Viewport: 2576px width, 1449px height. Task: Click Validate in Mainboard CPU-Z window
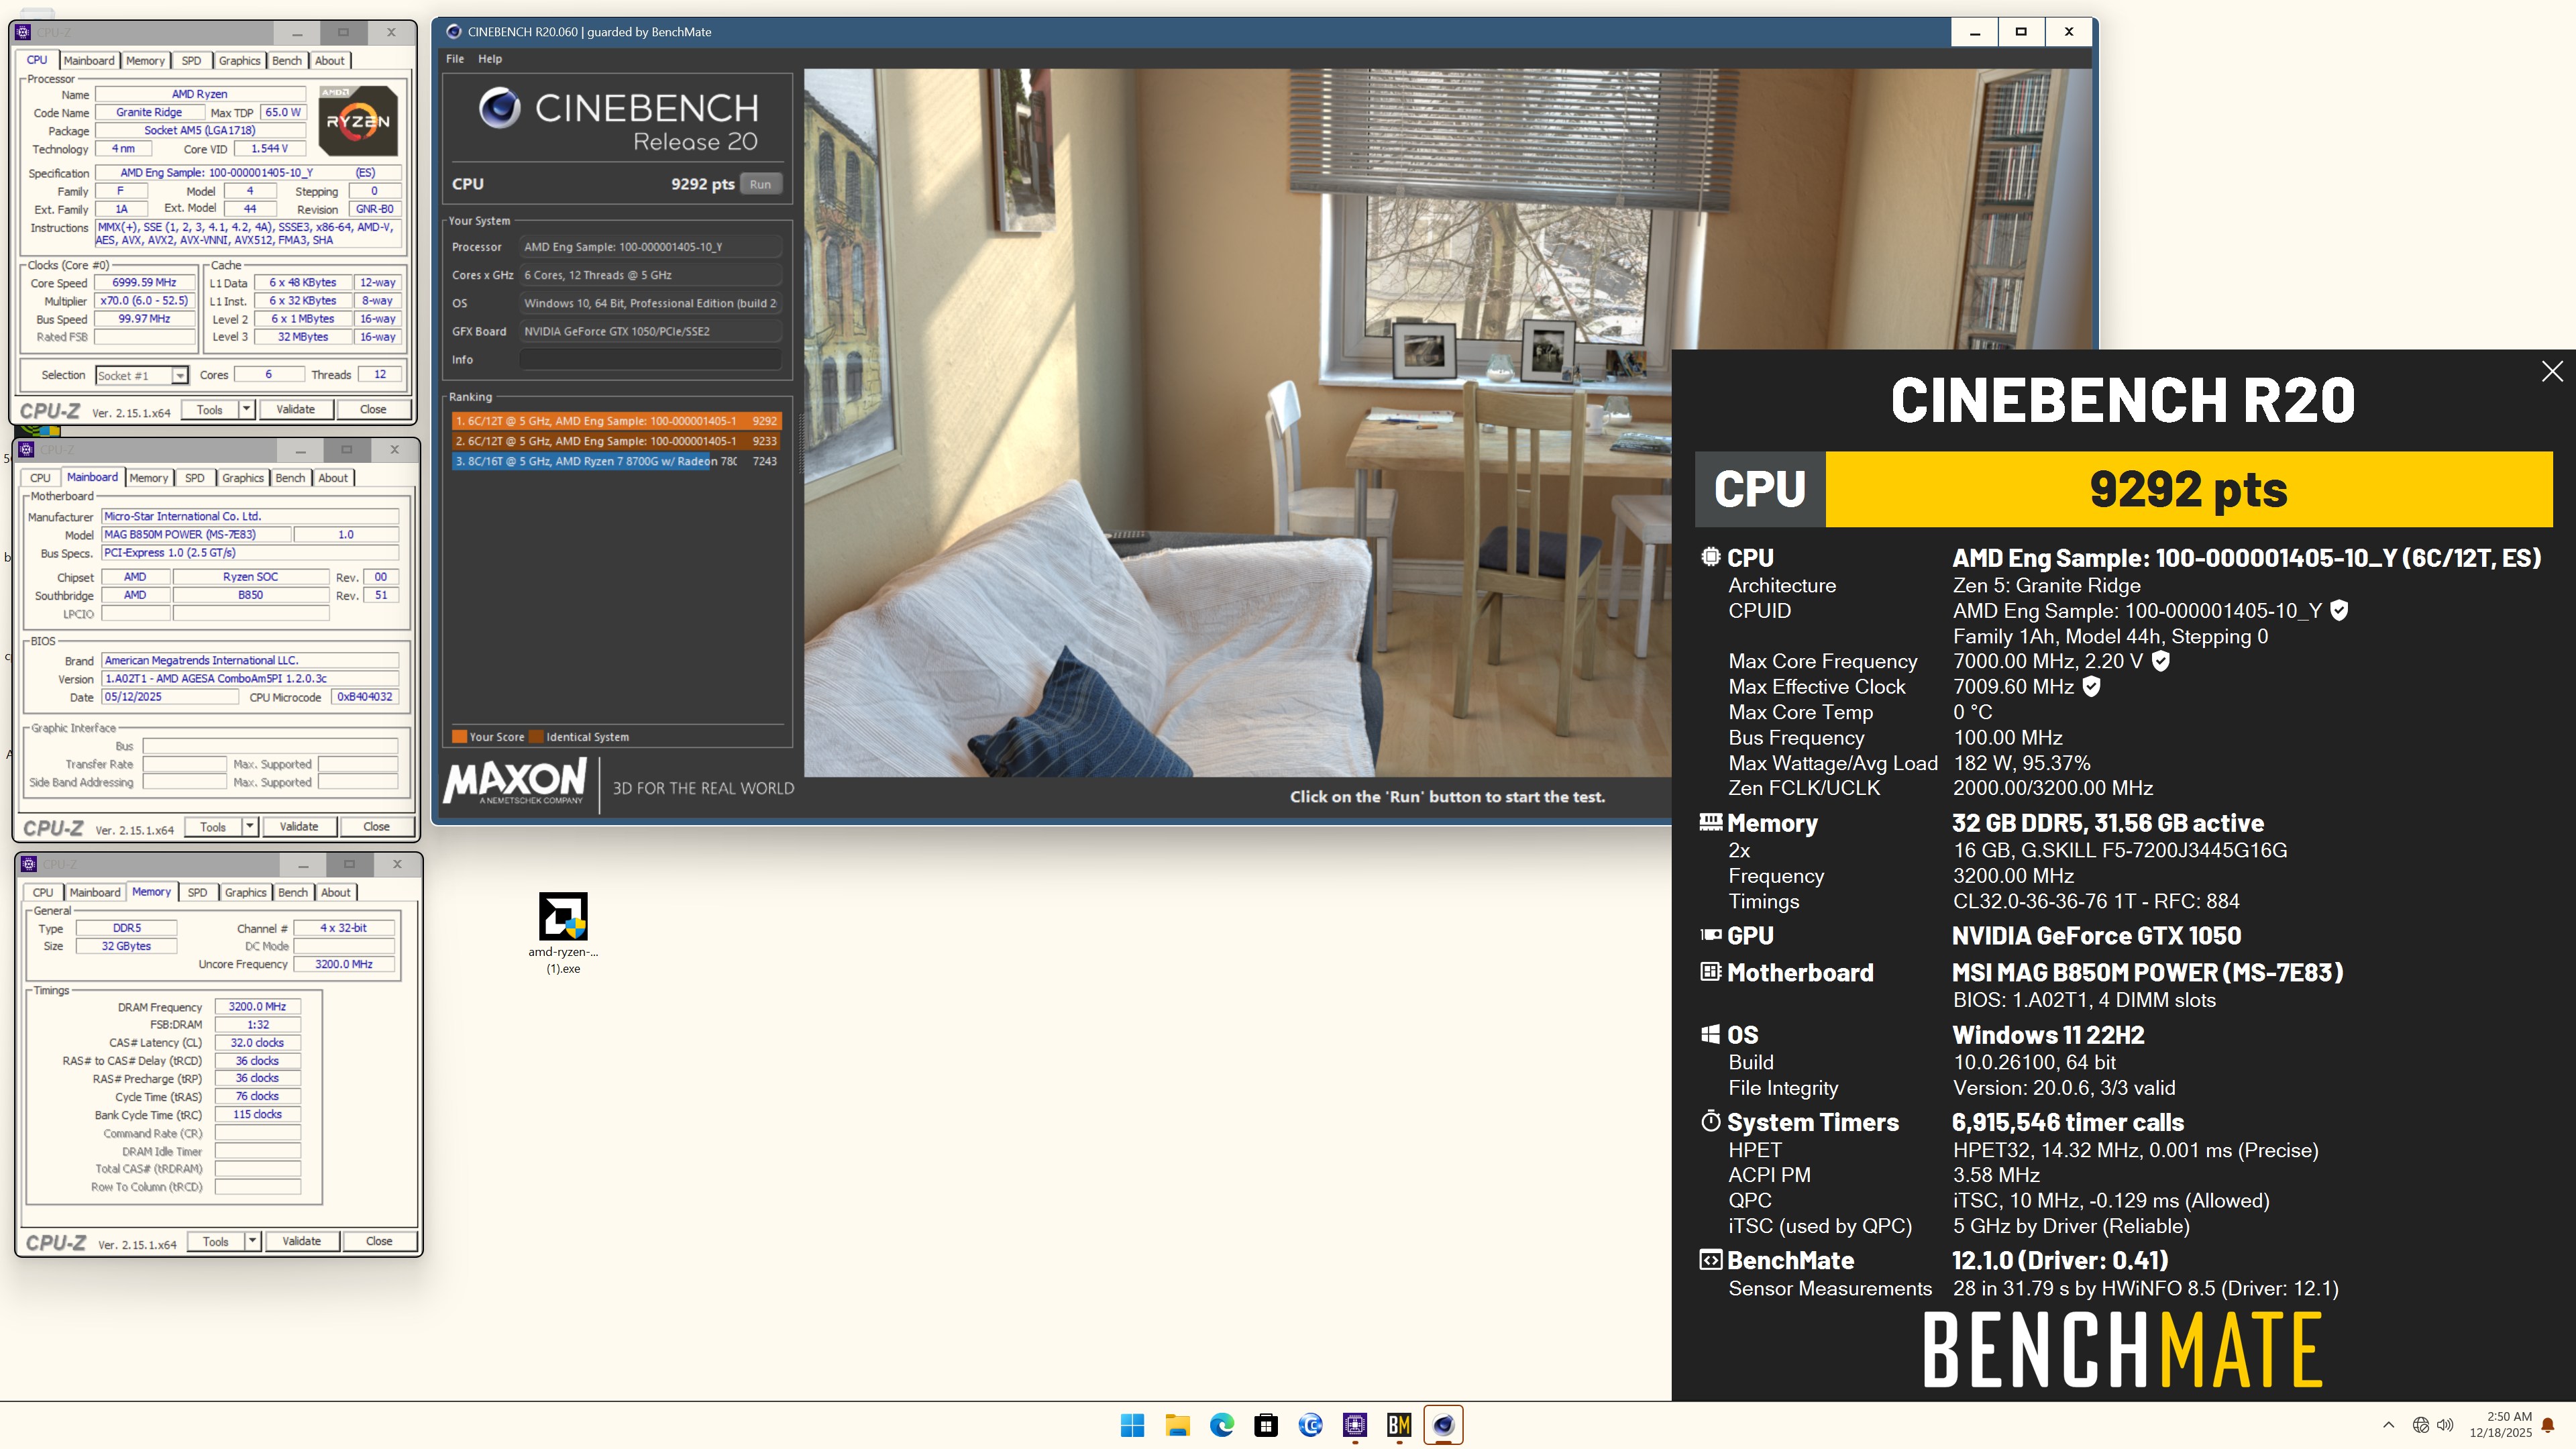click(x=298, y=827)
